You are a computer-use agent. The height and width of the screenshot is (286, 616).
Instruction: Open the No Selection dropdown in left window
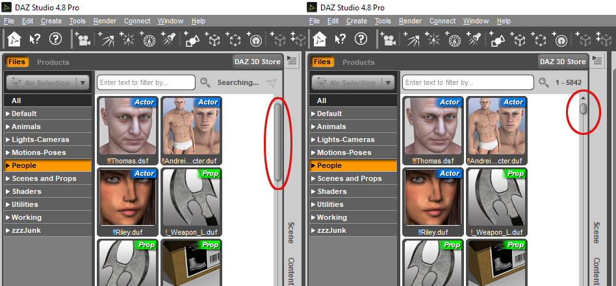coord(47,83)
